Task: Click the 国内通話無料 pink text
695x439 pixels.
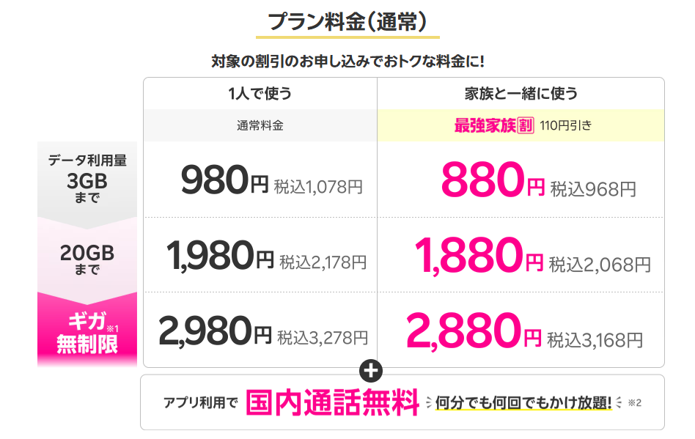Action: point(333,402)
